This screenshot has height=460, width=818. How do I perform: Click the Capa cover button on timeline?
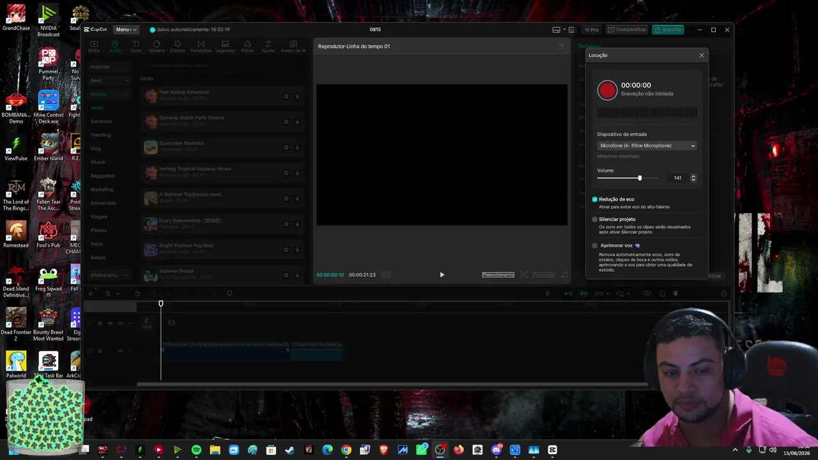click(146, 323)
